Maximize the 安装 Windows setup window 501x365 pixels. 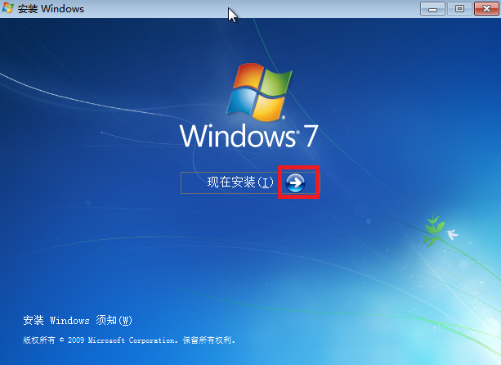point(459,8)
